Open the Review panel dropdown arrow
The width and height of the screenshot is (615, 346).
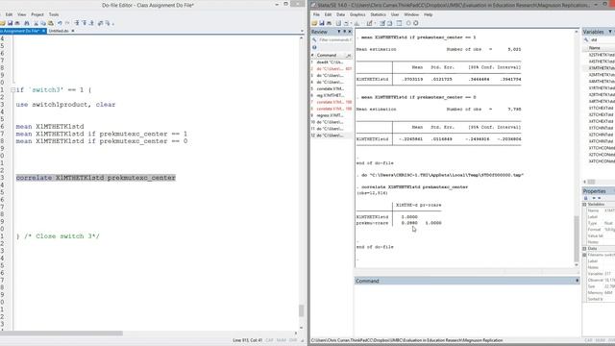pyautogui.click(x=339, y=32)
